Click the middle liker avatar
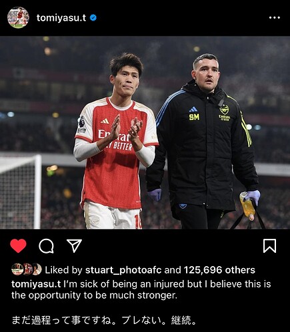 click(27, 269)
